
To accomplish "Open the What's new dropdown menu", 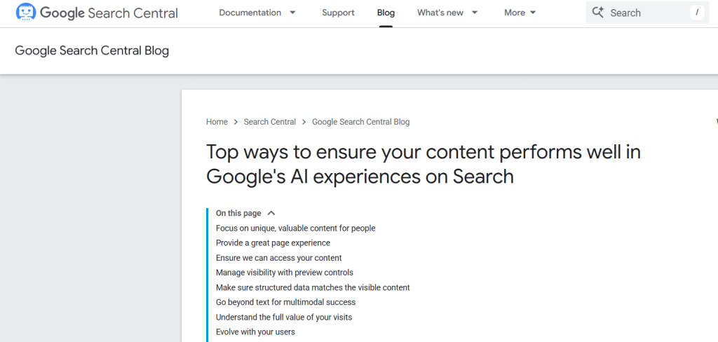I will point(447,13).
